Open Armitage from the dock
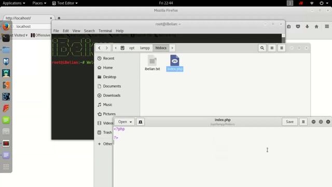The width and height of the screenshot is (332, 187). [x=6, y=73]
